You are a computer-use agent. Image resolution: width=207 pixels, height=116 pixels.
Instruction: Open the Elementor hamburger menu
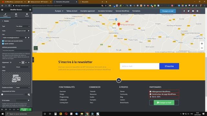(2, 10)
